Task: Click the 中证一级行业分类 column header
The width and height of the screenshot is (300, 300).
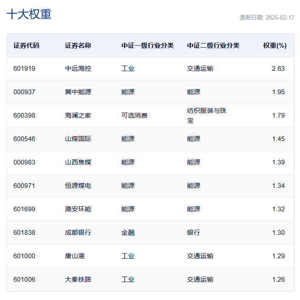Action: 147,46
